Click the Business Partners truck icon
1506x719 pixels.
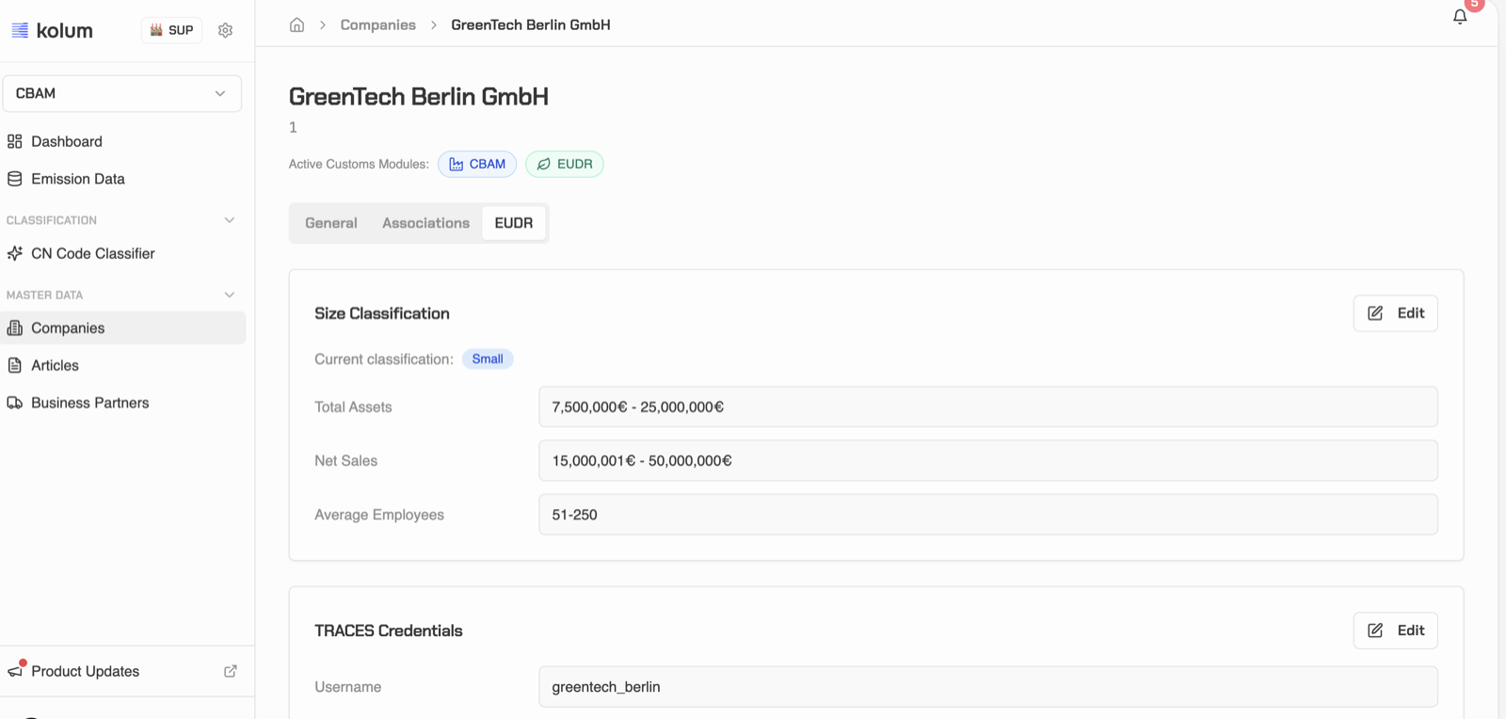pyautogui.click(x=15, y=403)
